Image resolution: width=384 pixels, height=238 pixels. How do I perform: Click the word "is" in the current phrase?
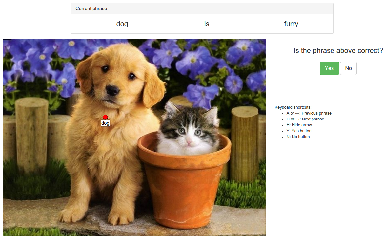207,24
